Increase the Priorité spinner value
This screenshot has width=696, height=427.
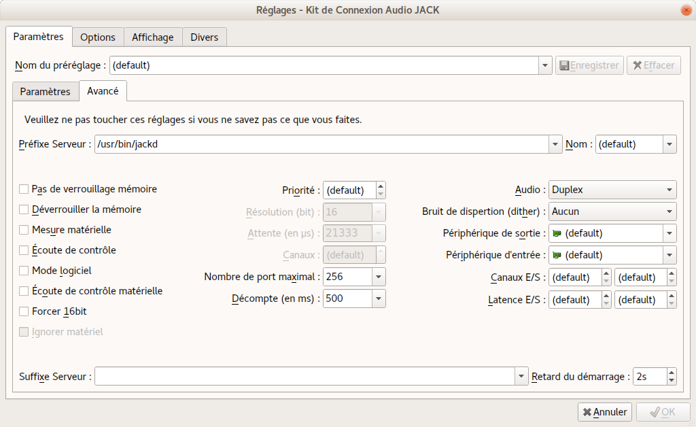point(381,186)
